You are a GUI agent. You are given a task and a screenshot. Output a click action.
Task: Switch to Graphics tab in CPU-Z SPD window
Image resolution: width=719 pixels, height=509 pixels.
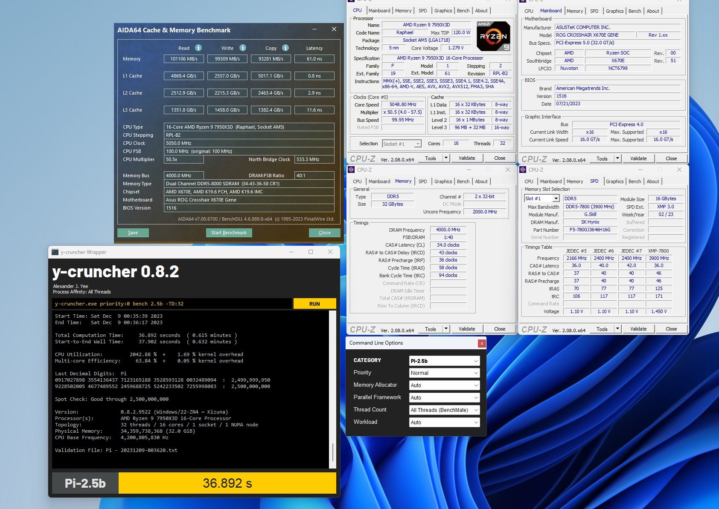coord(614,181)
